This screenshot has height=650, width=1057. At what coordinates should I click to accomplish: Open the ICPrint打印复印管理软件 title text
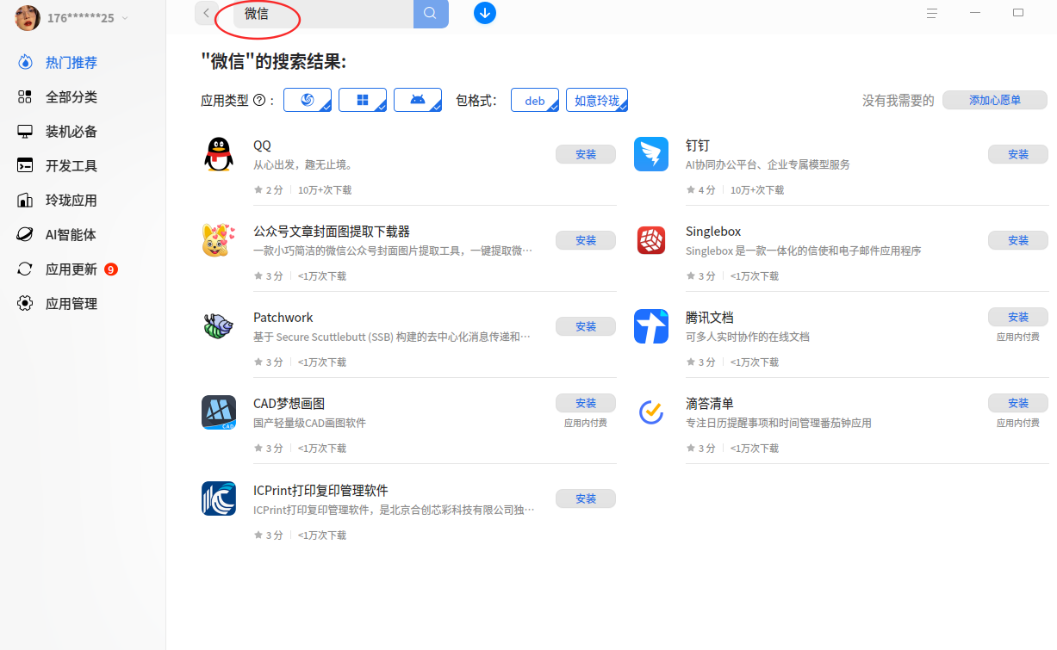(320, 491)
